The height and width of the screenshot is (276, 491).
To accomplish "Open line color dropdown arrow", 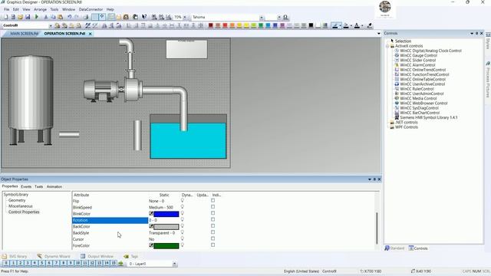I will (x=340, y=25).
